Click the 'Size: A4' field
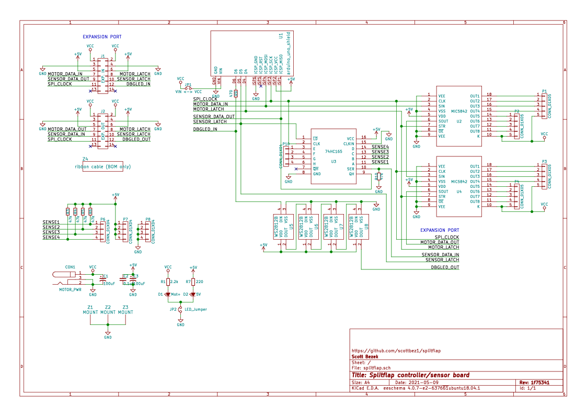Screen dimensions: 587x416 point(361,383)
